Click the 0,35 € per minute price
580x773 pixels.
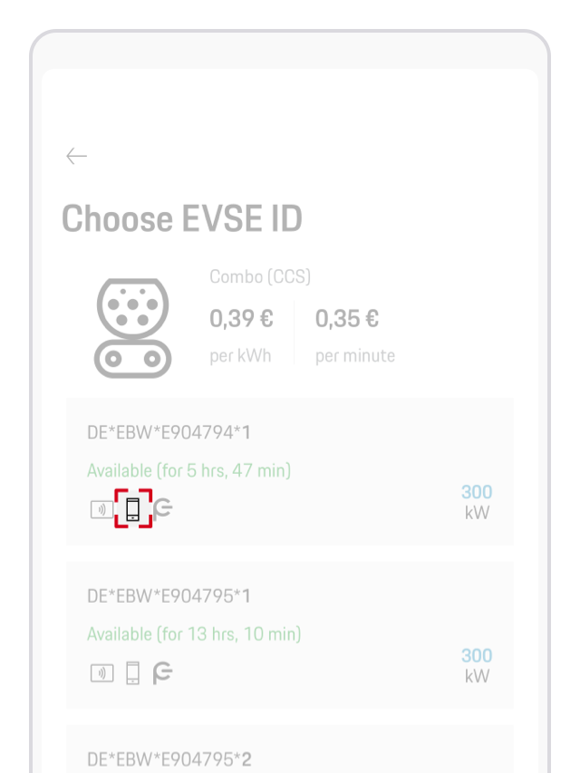[x=346, y=319]
